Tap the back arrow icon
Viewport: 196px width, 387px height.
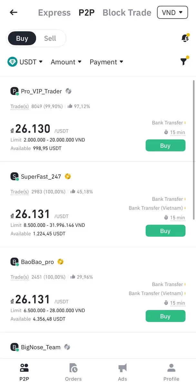pos(14,13)
